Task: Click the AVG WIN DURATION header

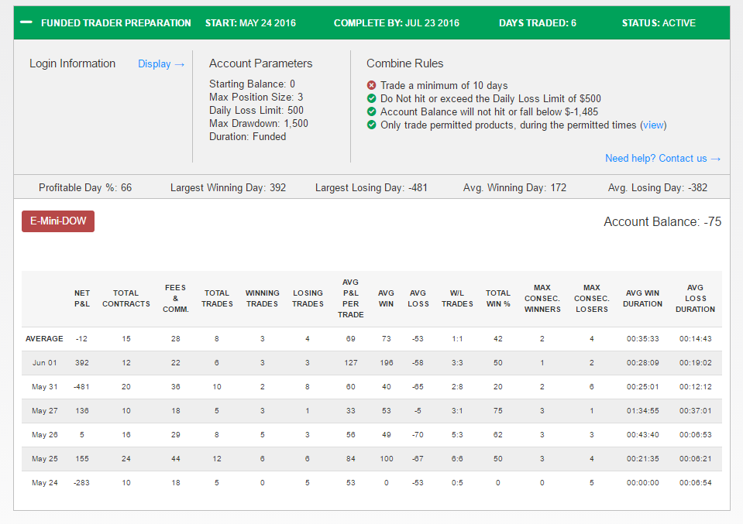Action: (642, 298)
